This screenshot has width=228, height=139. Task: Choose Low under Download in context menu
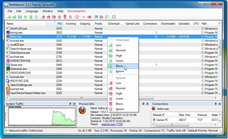(123, 45)
